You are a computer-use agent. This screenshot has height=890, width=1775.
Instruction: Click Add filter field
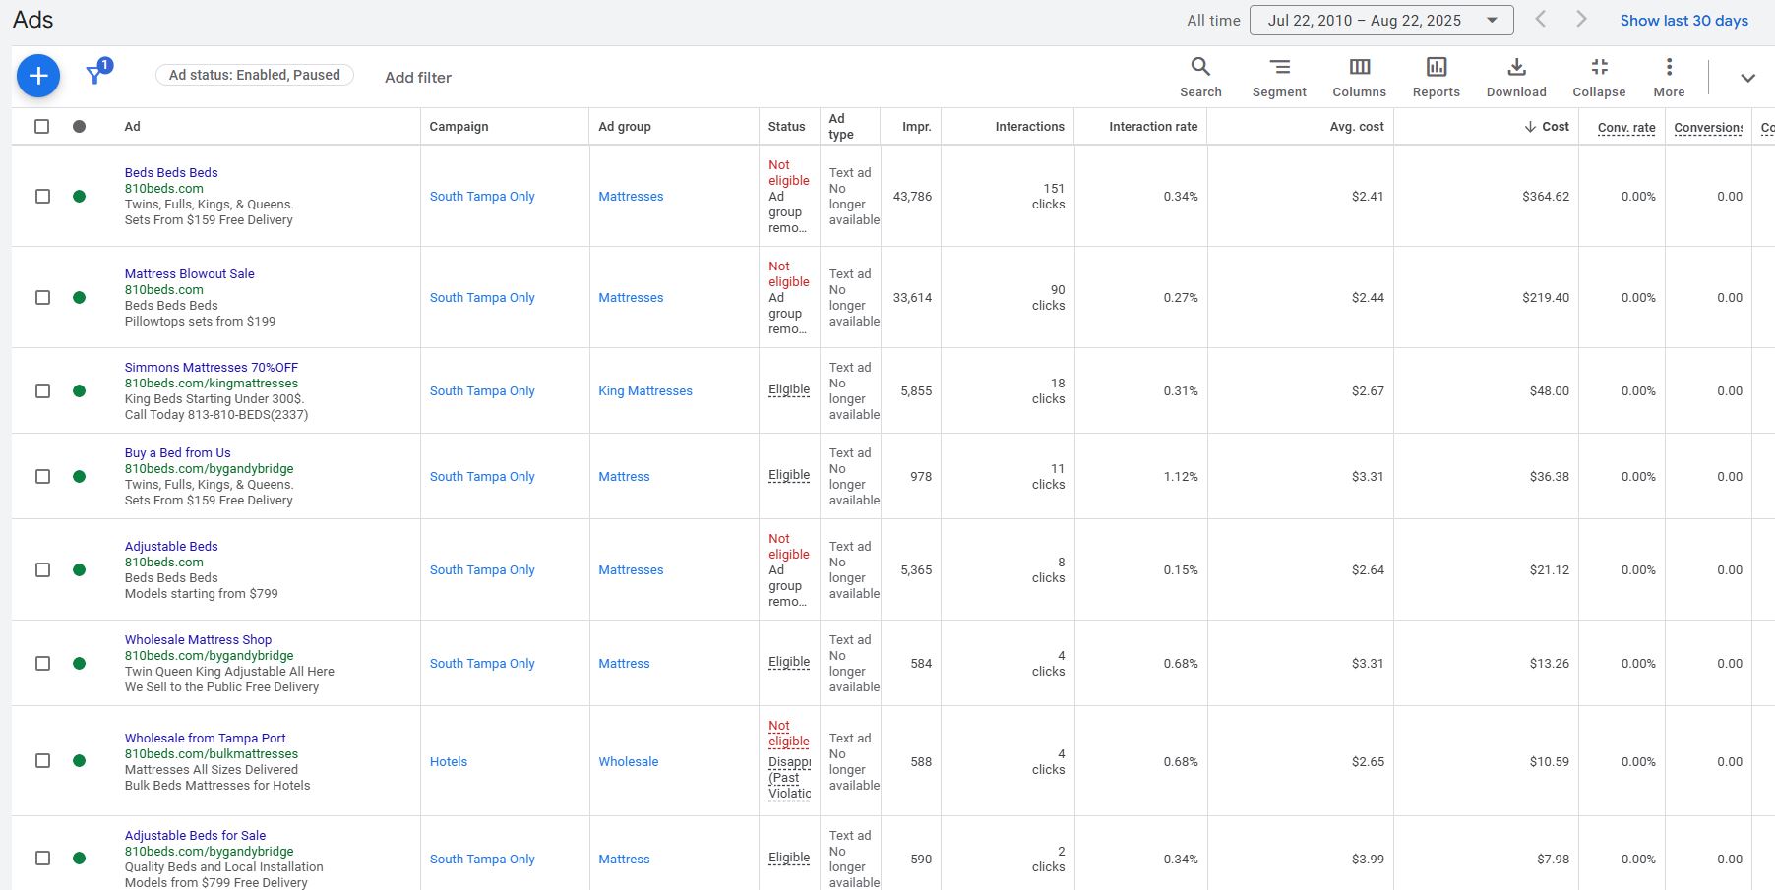418,77
